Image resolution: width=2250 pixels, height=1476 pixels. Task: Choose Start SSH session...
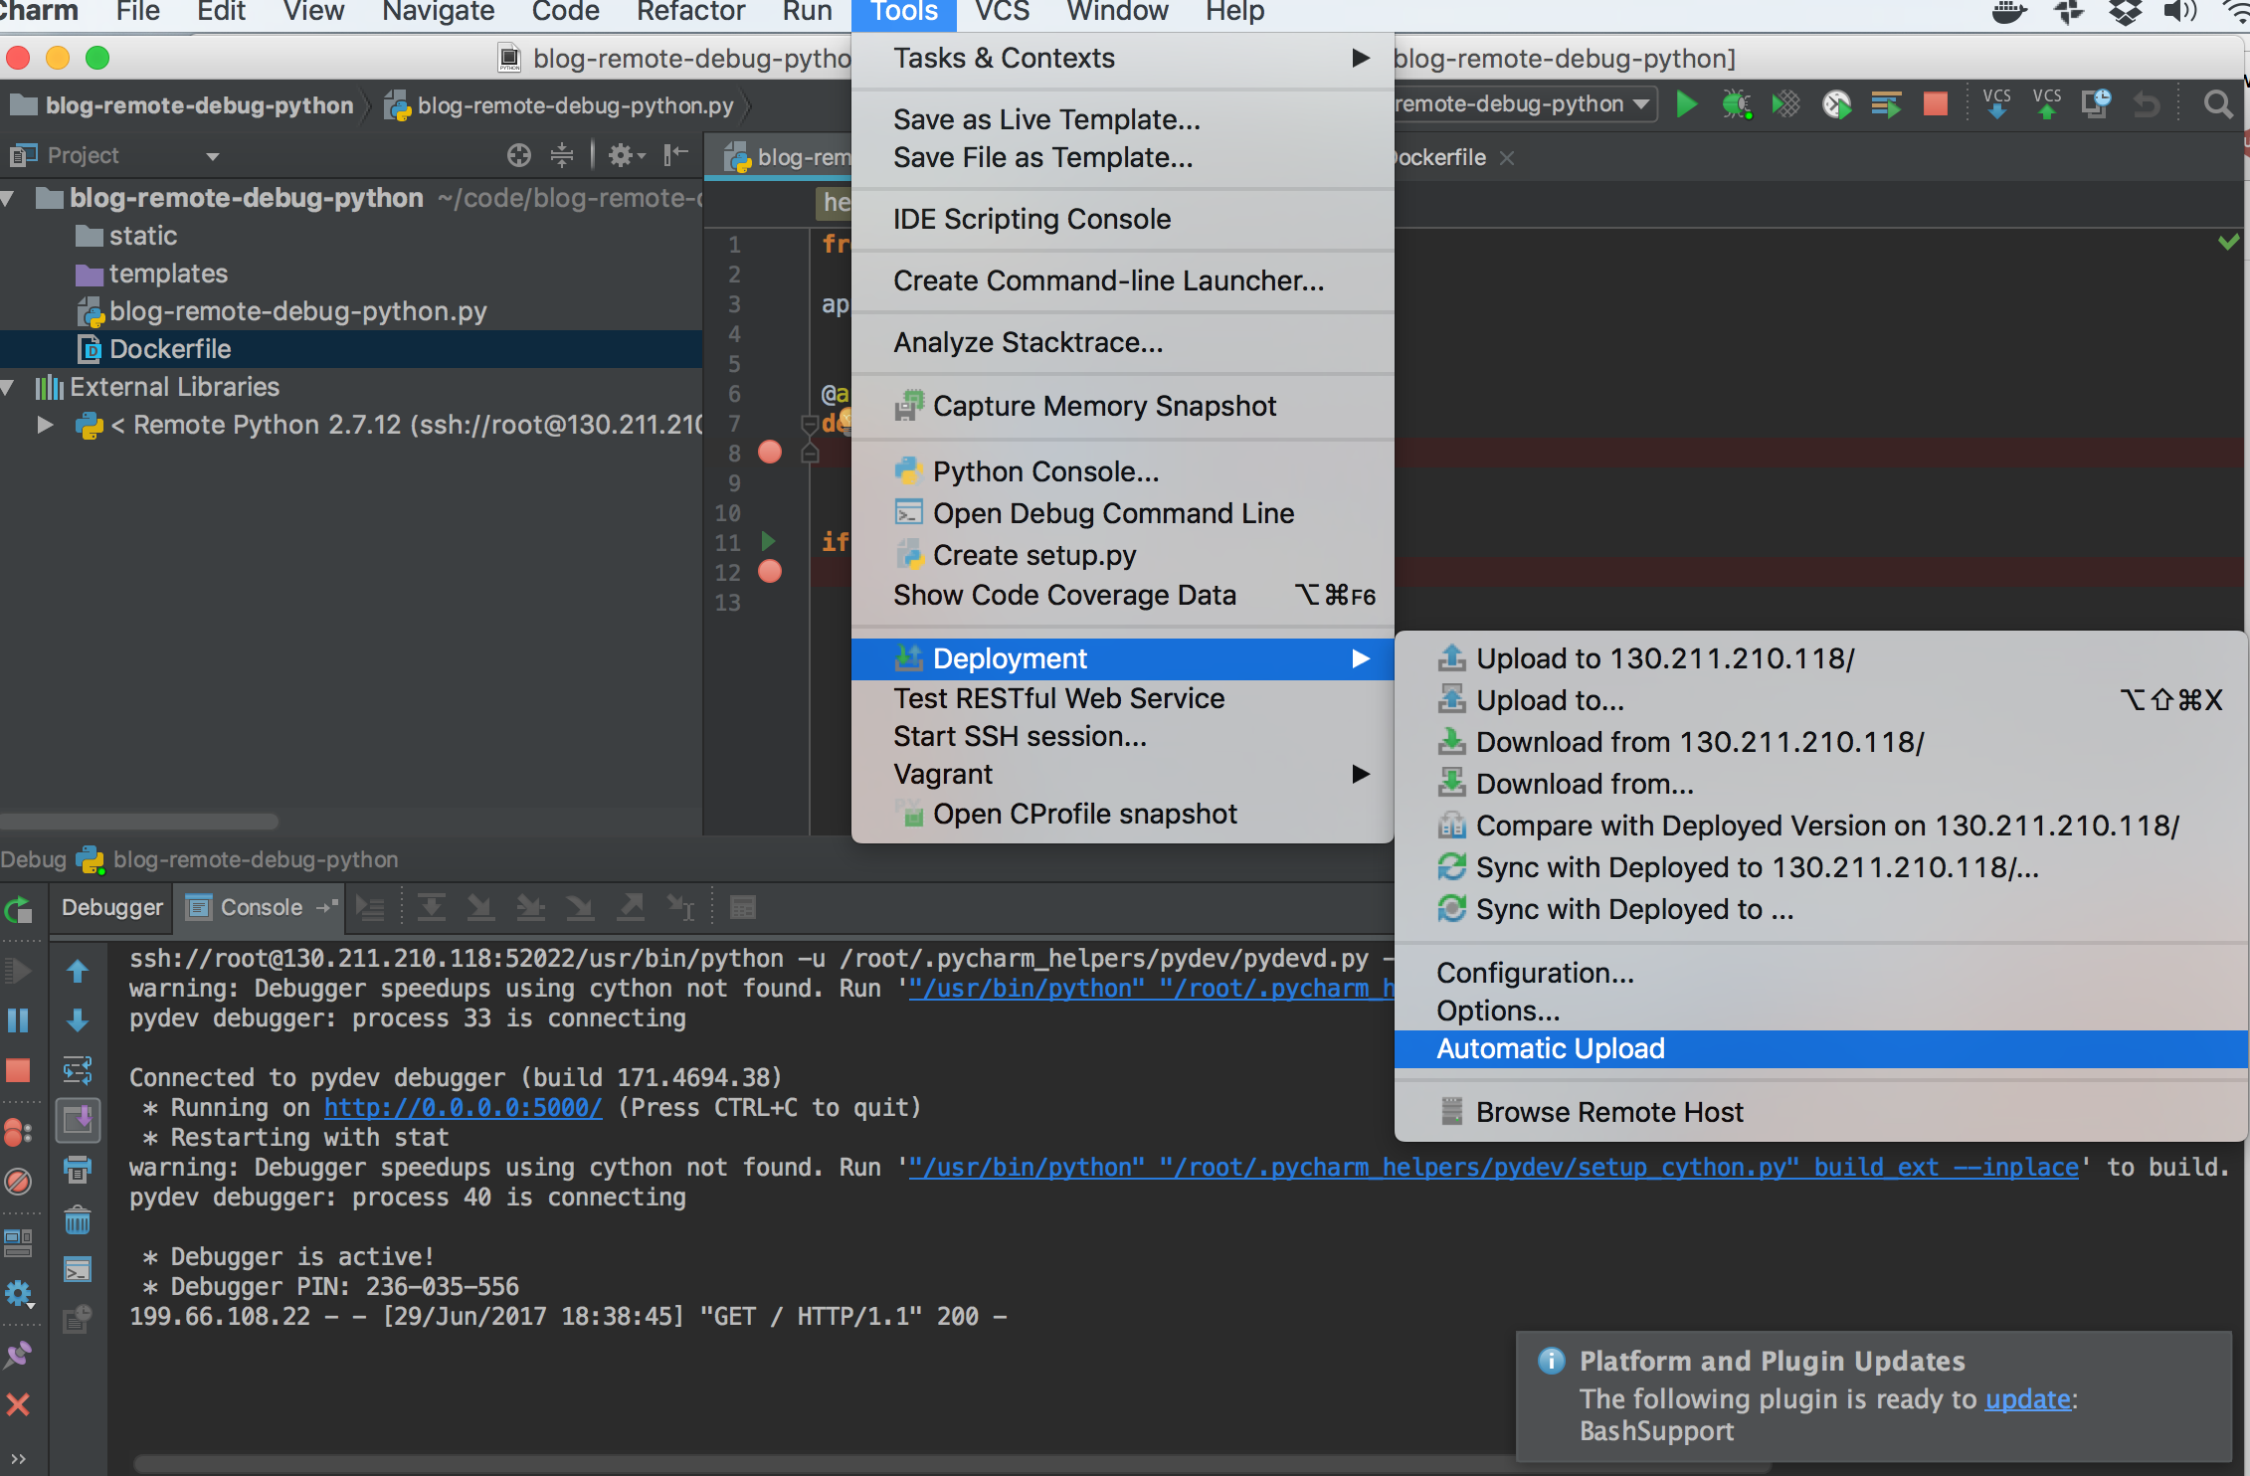pyautogui.click(x=1122, y=736)
